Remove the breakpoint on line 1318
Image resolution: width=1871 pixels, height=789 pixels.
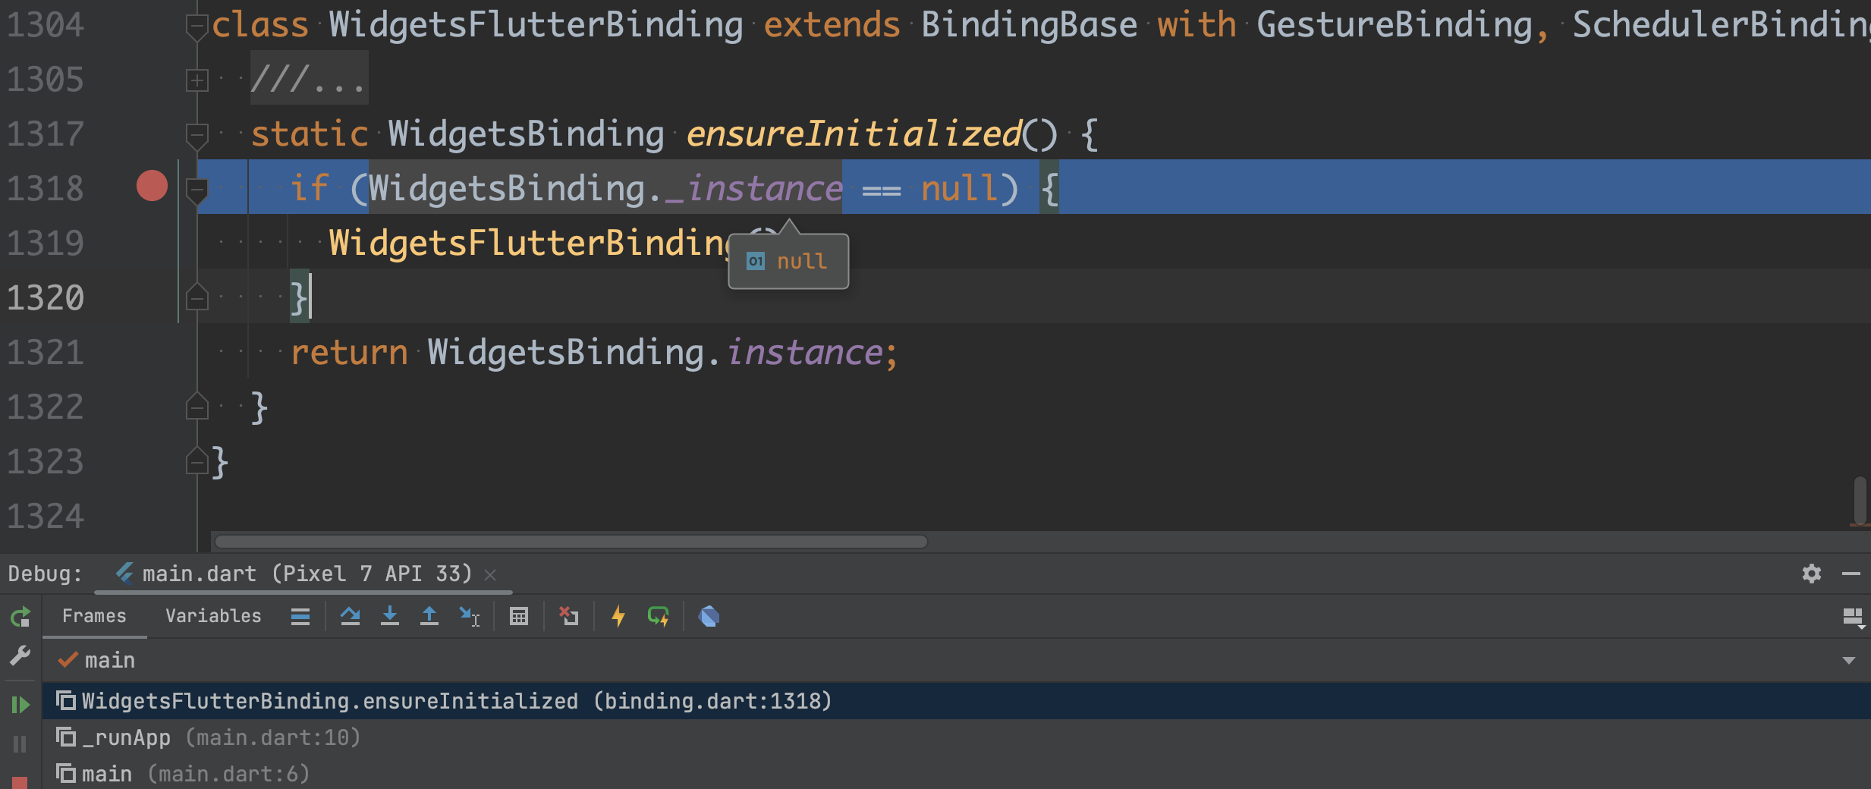[x=152, y=186]
